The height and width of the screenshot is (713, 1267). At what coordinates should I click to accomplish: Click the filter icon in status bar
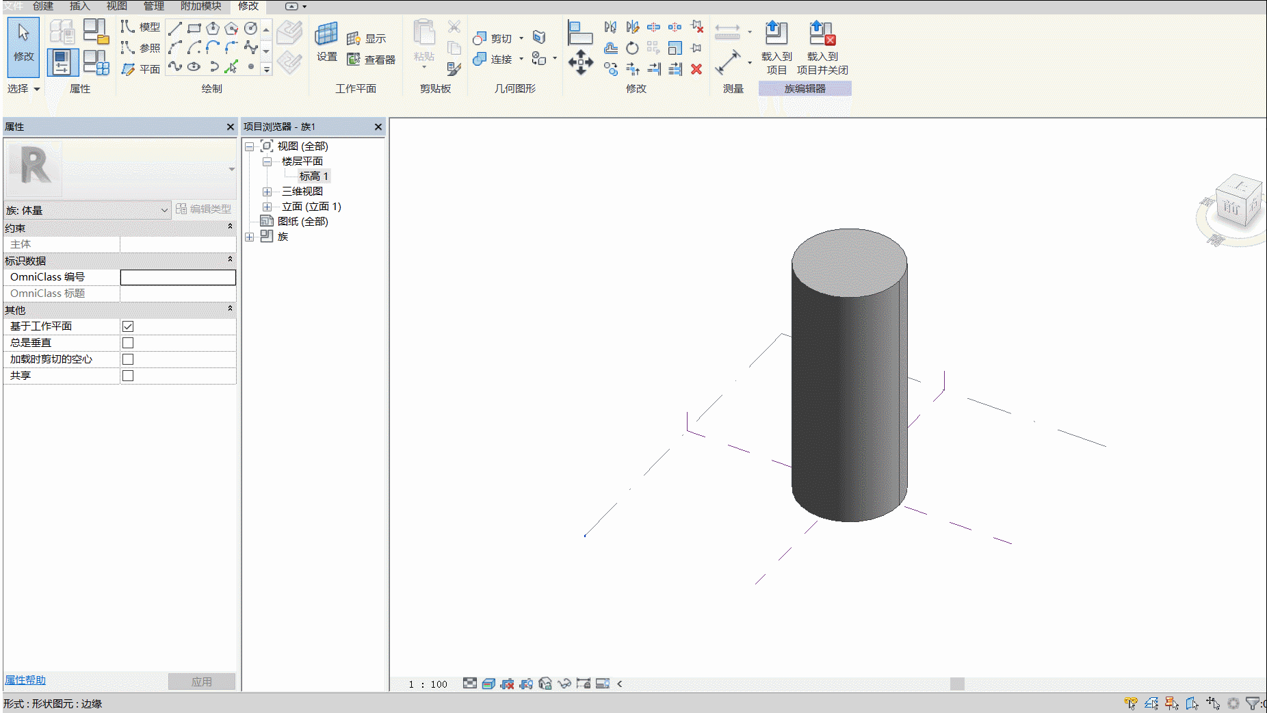point(1253,703)
